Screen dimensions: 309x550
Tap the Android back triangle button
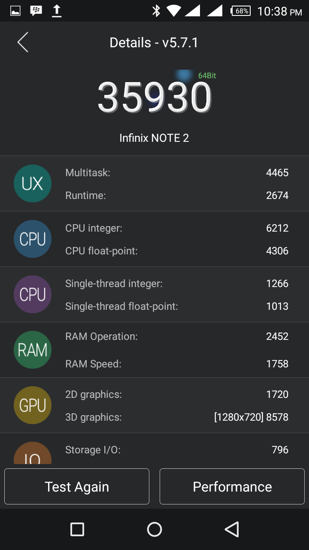click(232, 529)
